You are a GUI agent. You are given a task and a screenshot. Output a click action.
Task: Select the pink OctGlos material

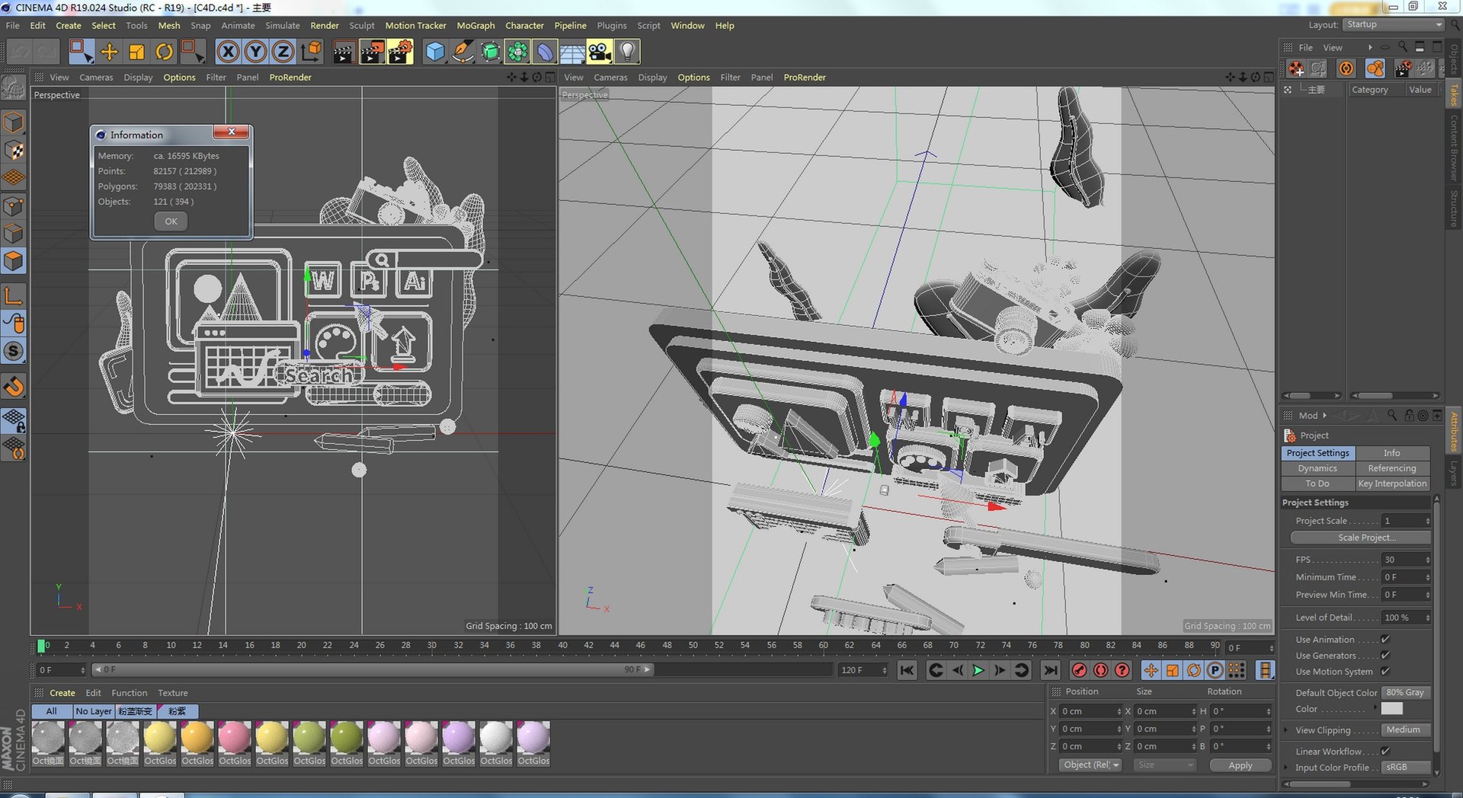(235, 738)
